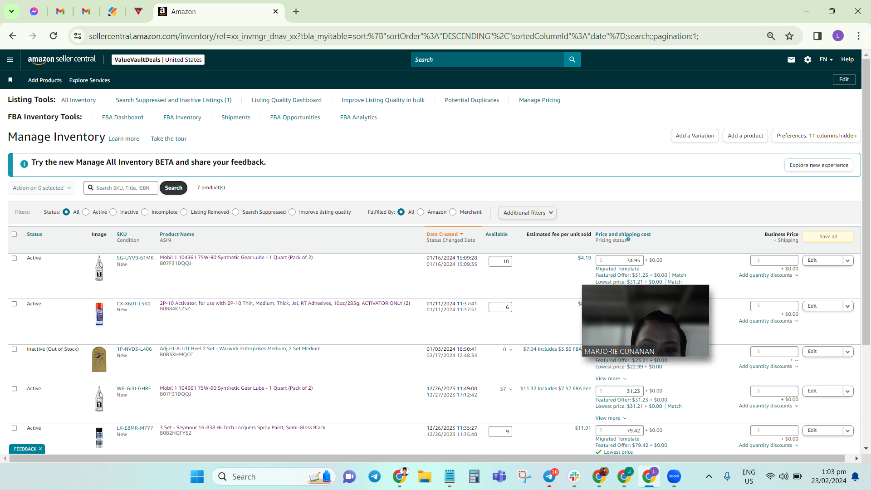Go to Potential Duplicates
The width and height of the screenshot is (871, 490).
tap(472, 100)
